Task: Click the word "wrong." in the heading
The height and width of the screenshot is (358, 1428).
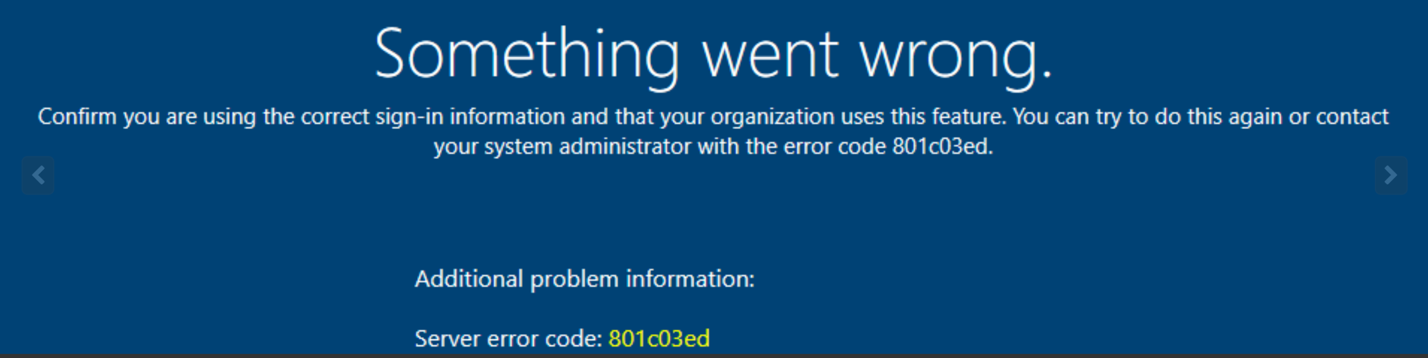Action: (x=954, y=56)
